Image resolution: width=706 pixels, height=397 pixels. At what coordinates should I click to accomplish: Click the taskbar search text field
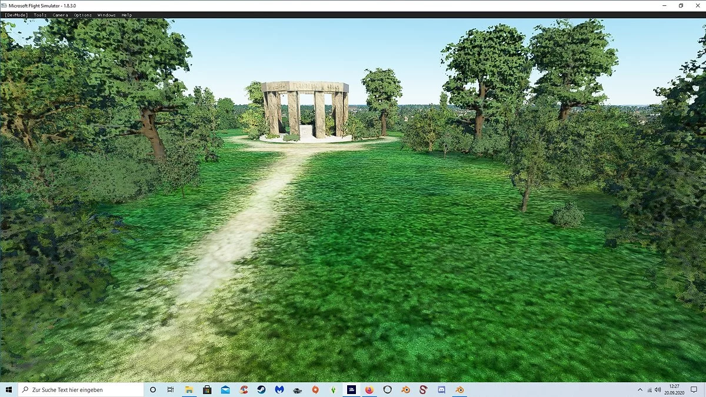point(82,389)
